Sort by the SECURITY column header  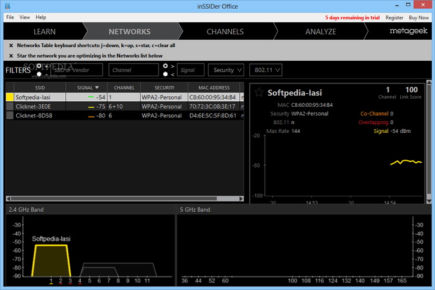[164, 88]
